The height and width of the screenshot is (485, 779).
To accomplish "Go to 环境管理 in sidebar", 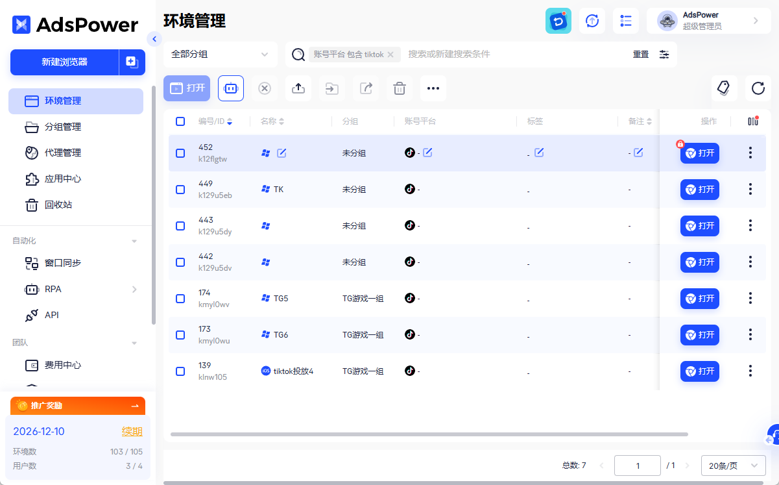I will [x=76, y=101].
